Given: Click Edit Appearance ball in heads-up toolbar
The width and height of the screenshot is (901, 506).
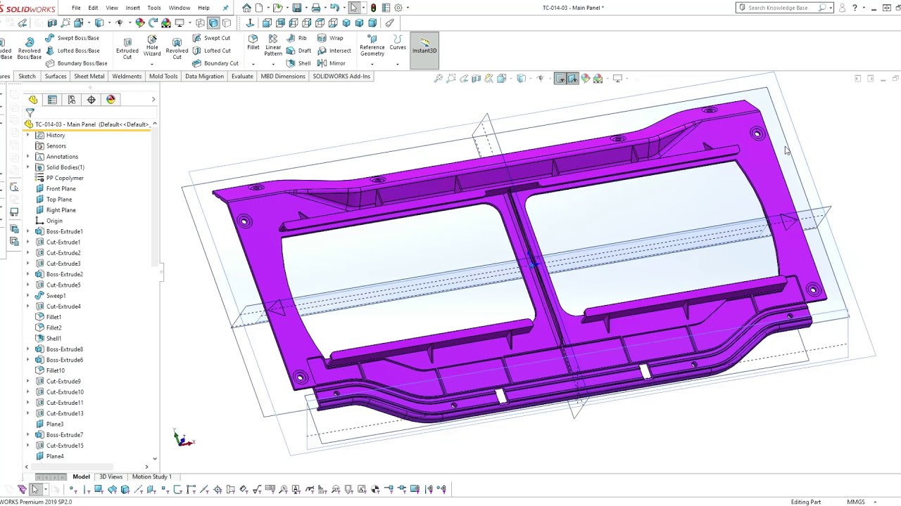Looking at the screenshot, I should tap(585, 79).
